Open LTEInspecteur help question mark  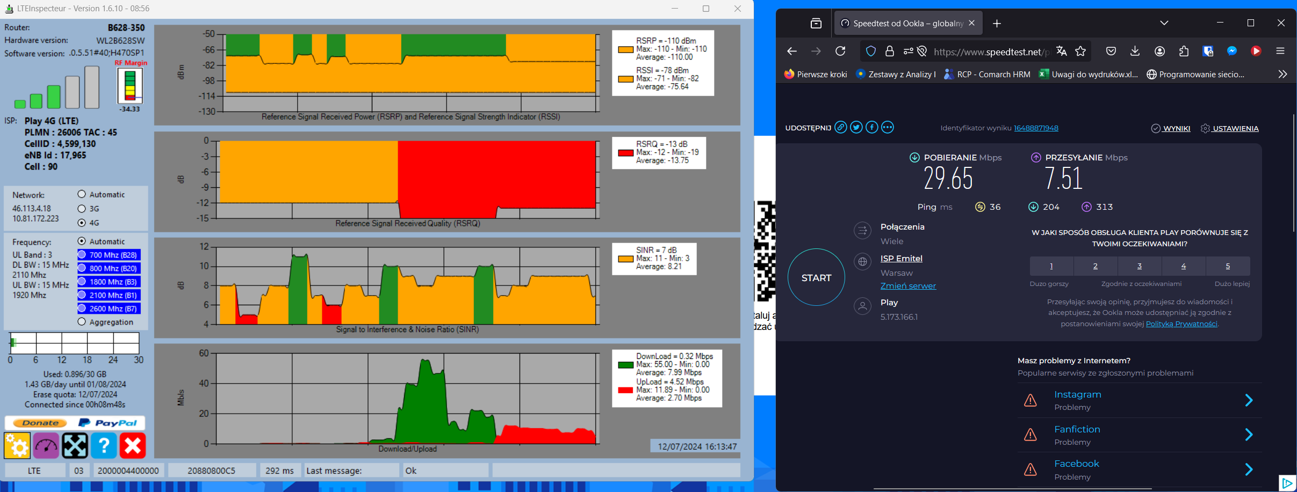(104, 446)
